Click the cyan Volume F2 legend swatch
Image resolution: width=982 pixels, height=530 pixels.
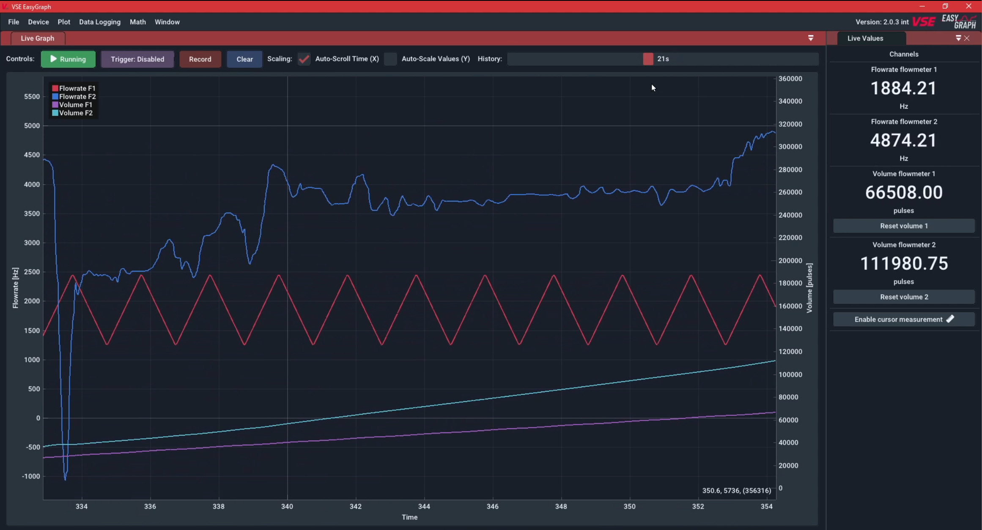[55, 113]
